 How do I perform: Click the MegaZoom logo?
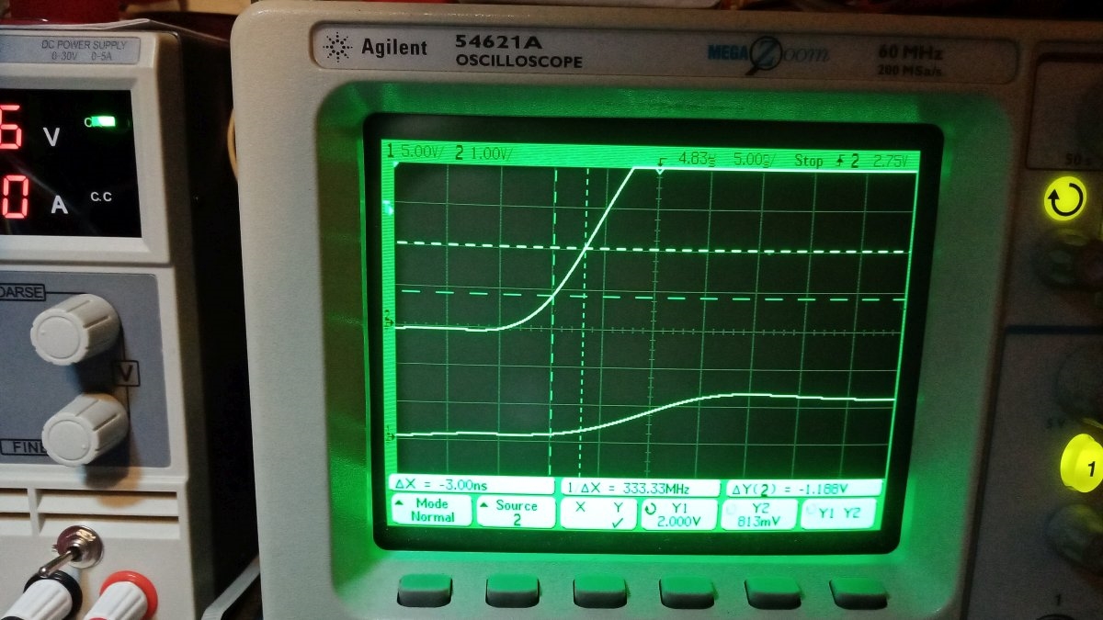[768, 54]
